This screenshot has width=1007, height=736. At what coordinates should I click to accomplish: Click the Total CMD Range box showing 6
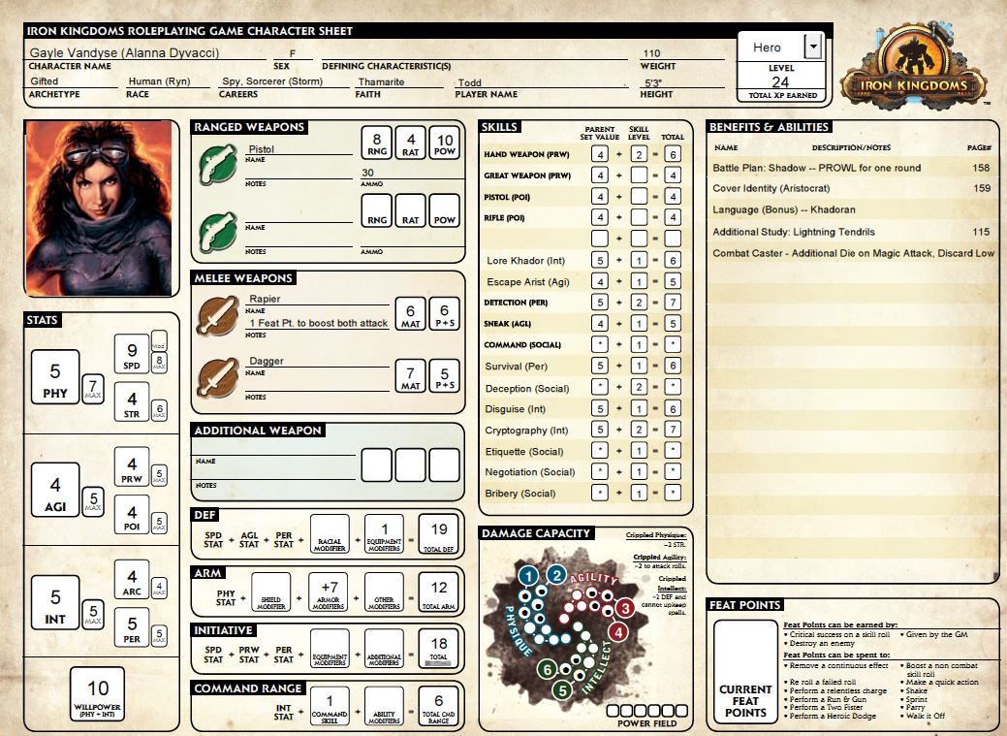[439, 706]
